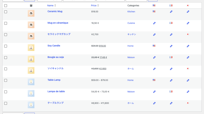The height and width of the screenshot is (114, 204).
Task: Sort products by Name column
Action: pos(52,6)
